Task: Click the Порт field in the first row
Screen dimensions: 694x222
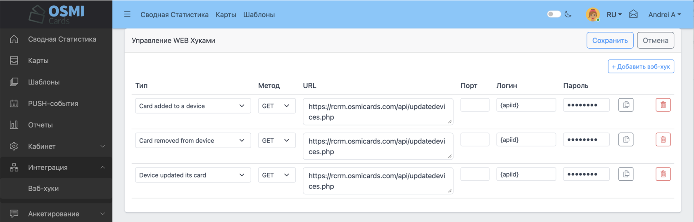Action: click(475, 105)
